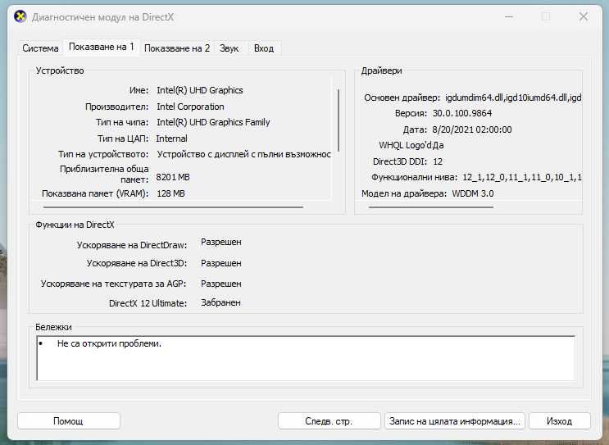The height and width of the screenshot is (445, 609).
Task: Open the Звук tab
Action: click(x=230, y=48)
